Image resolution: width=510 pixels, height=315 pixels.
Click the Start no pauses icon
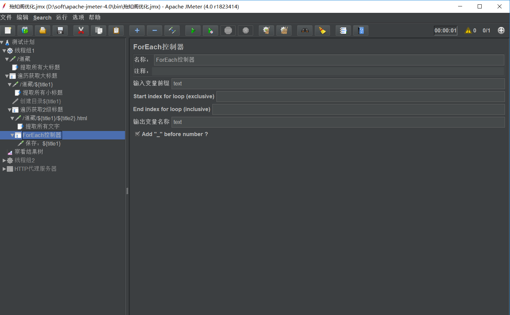click(x=211, y=30)
